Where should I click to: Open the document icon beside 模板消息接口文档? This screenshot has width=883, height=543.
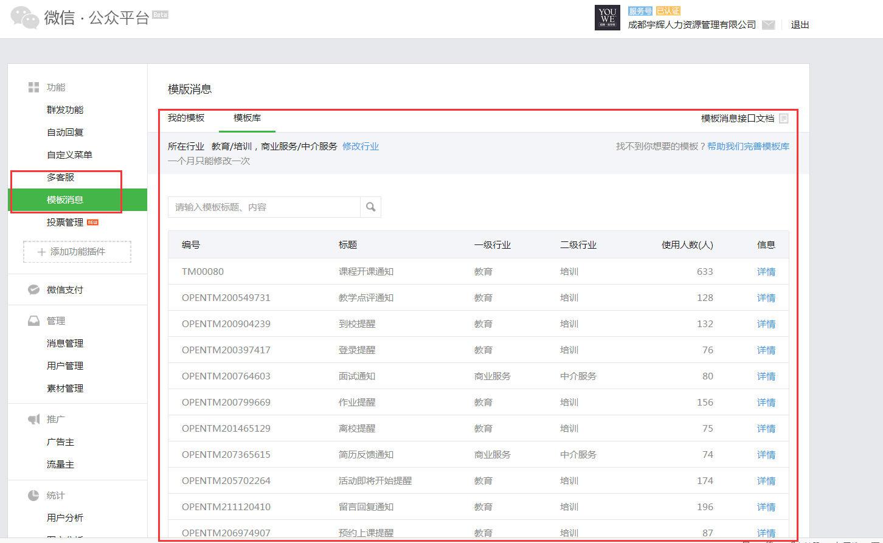(784, 118)
